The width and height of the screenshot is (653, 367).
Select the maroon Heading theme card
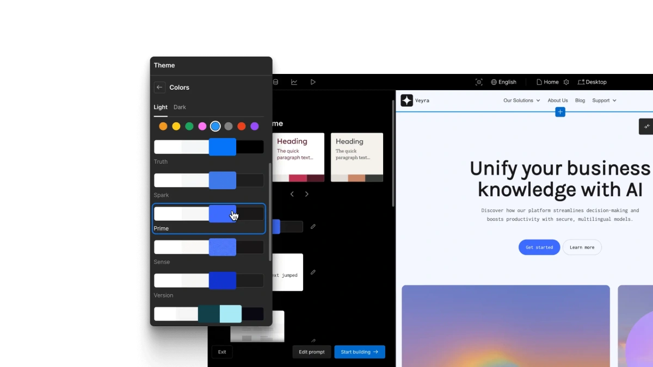(298, 157)
